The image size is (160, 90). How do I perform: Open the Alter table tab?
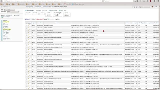pyautogui.click(x=53, y=10)
